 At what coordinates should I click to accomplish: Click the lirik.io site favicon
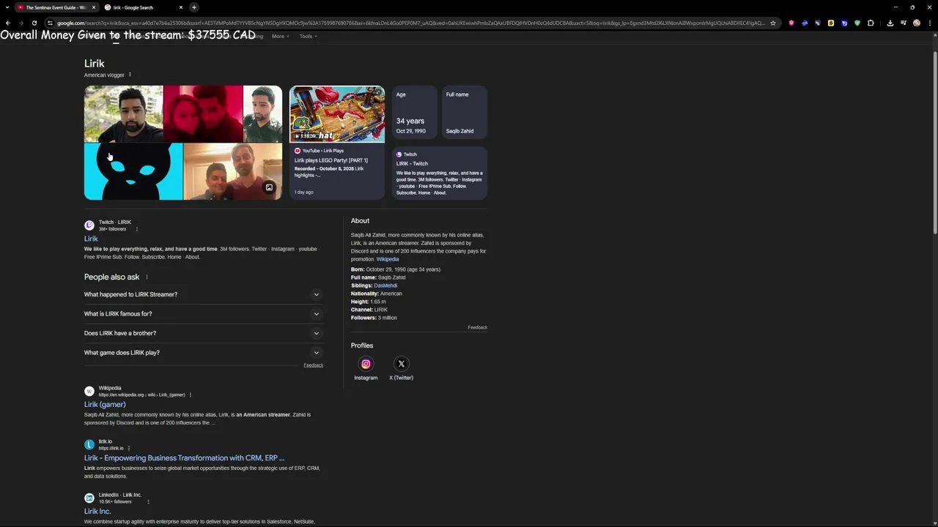tap(89, 445)
